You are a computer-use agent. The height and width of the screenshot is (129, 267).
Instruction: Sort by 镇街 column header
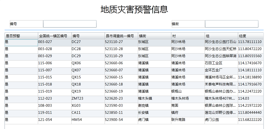(x=155, y=36)
